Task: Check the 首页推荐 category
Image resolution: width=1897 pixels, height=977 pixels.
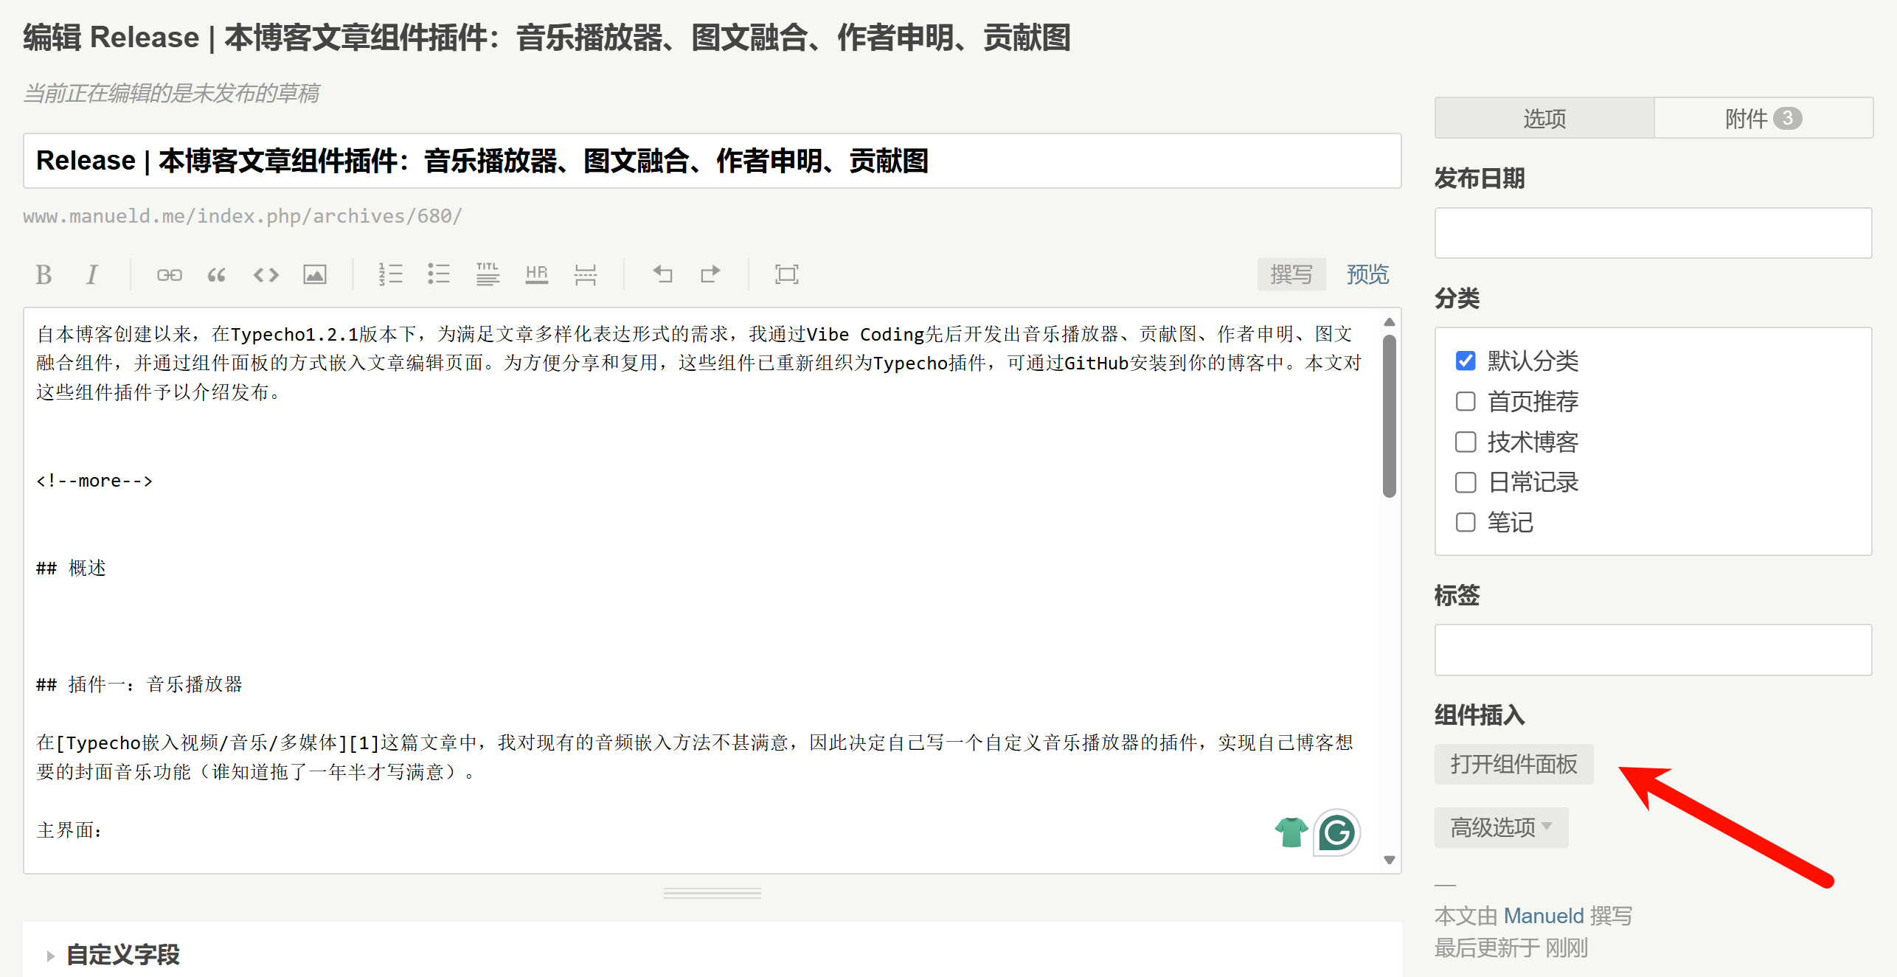Action: click(x=1466, y=401)
